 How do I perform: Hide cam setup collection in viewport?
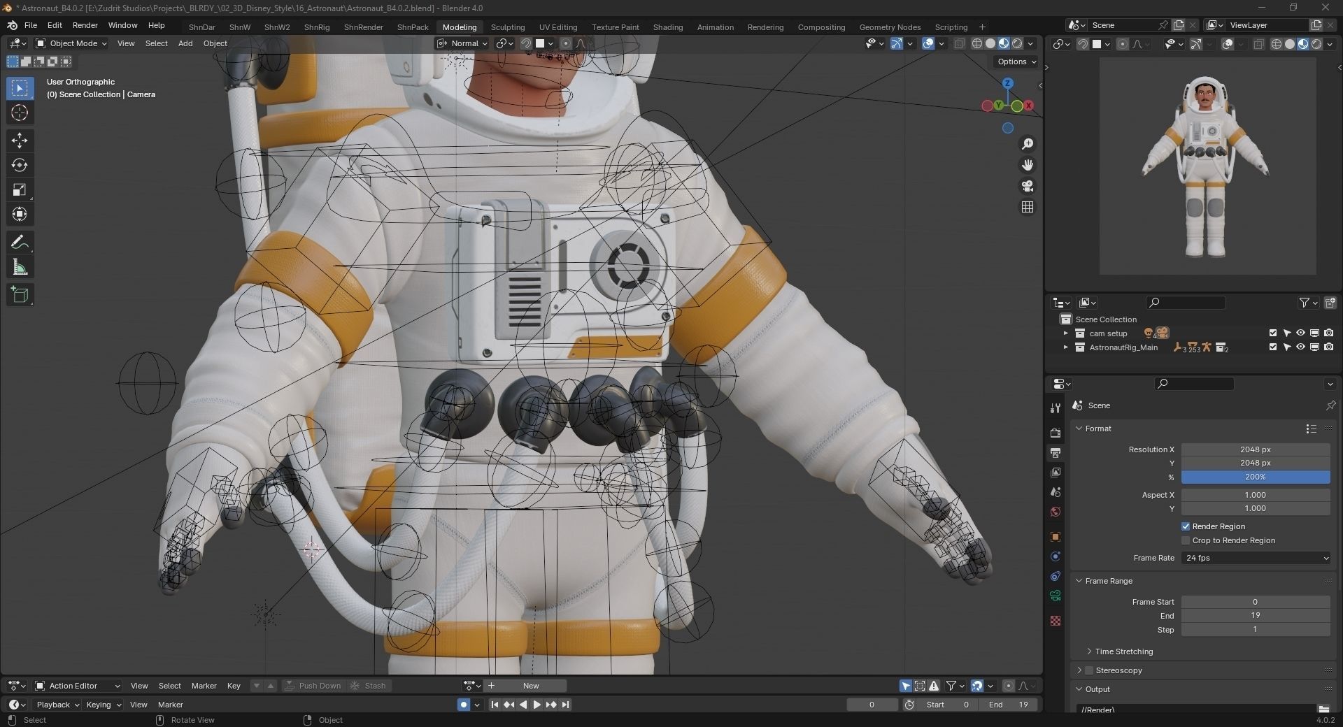coord(1301,333)
